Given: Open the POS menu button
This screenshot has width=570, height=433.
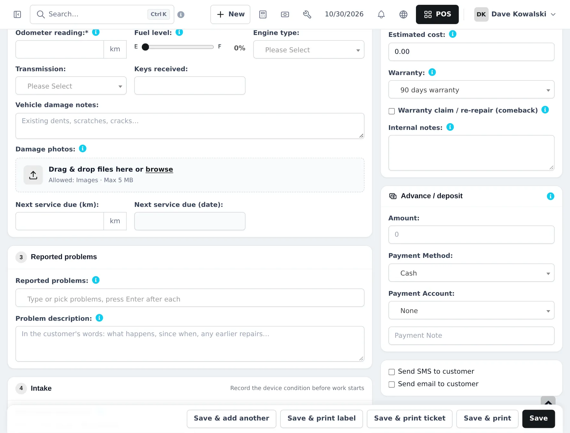Looking at the screenshot, I should click(437, 14).
